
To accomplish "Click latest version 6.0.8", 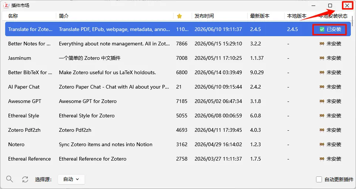I will coord(255,116).
